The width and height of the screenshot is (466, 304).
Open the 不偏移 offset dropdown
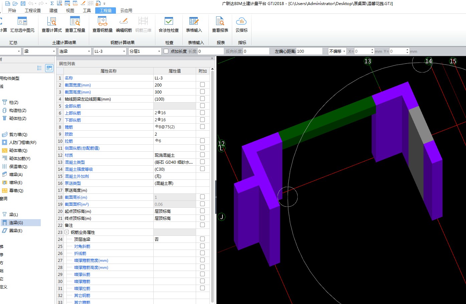tap(337, 51)
